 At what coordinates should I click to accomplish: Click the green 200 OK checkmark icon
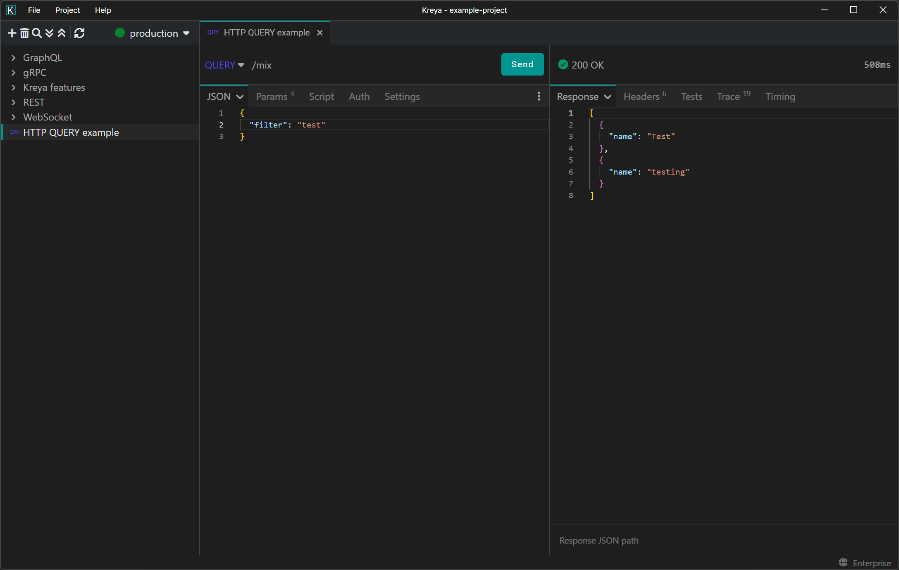point(563,64)
